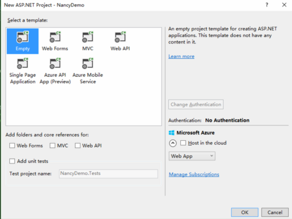Click the 'No Authentication' status text
This screenshot has width=292, height=219.
pyautogui.click(x=227, y=121)
